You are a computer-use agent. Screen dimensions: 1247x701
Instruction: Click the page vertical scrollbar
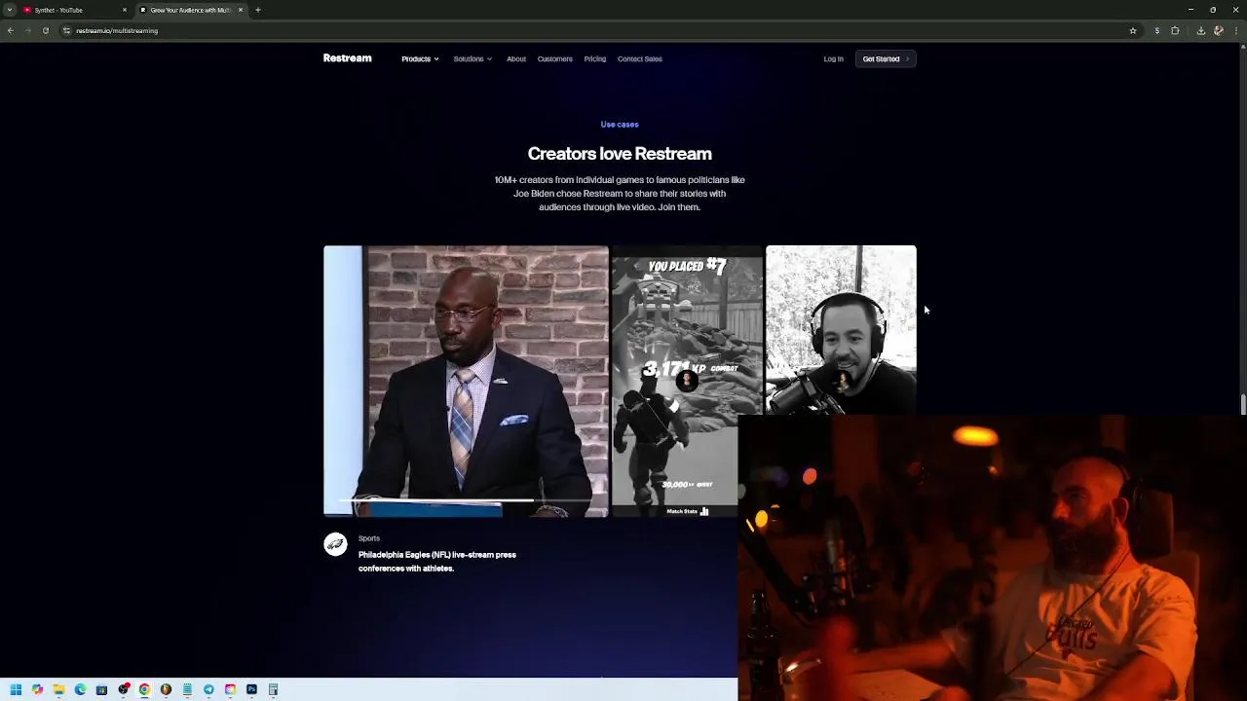point(1242,403)
